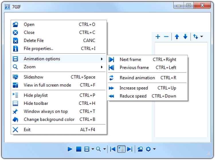The height and width of the screenshot is (160, 215).
Task: Minimize the 7GIF window
Action: coord(179,5)
